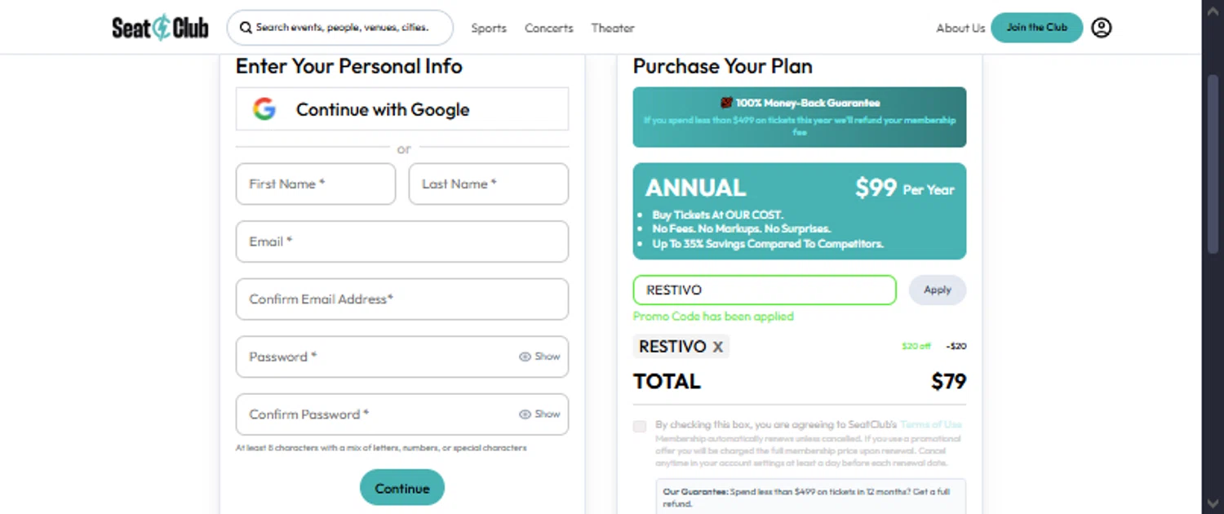Open the user profile icon
The height and width of the screenshot is (514, 1224).
click(x=1101, y=28)
